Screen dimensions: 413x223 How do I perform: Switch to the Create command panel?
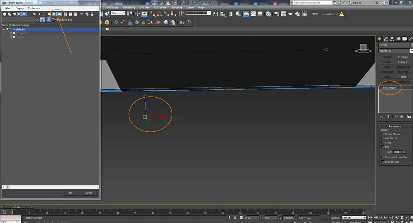click(x=380, y=39)
